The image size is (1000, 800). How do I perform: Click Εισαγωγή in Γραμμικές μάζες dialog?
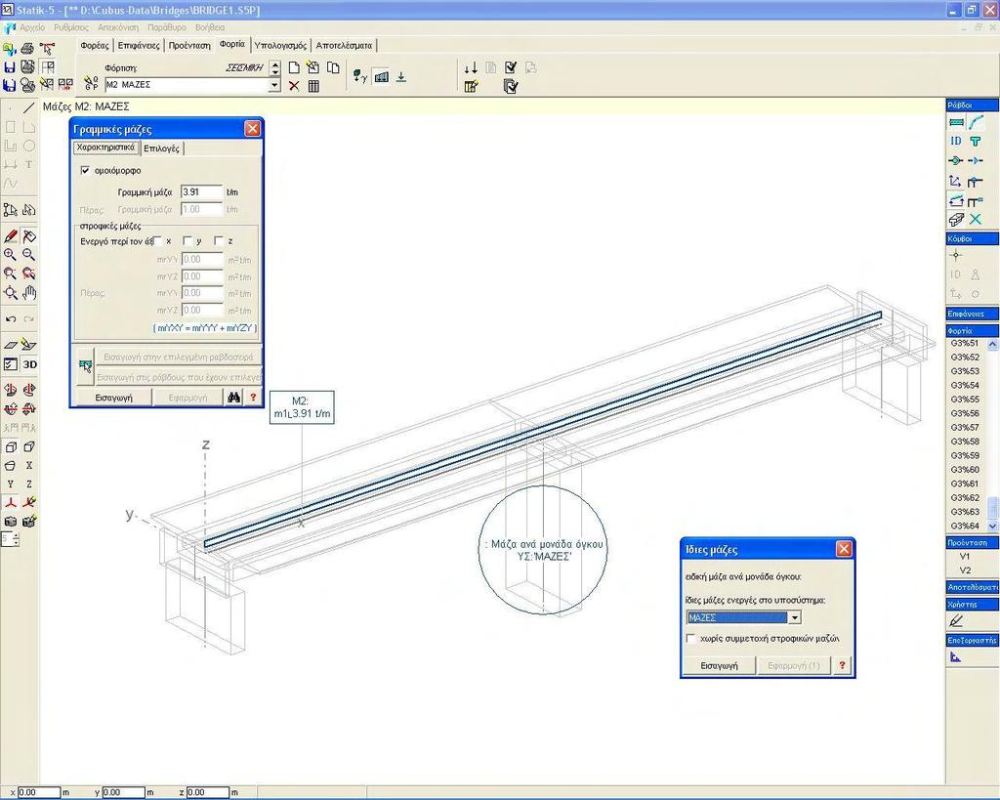(x=113, y=398)
